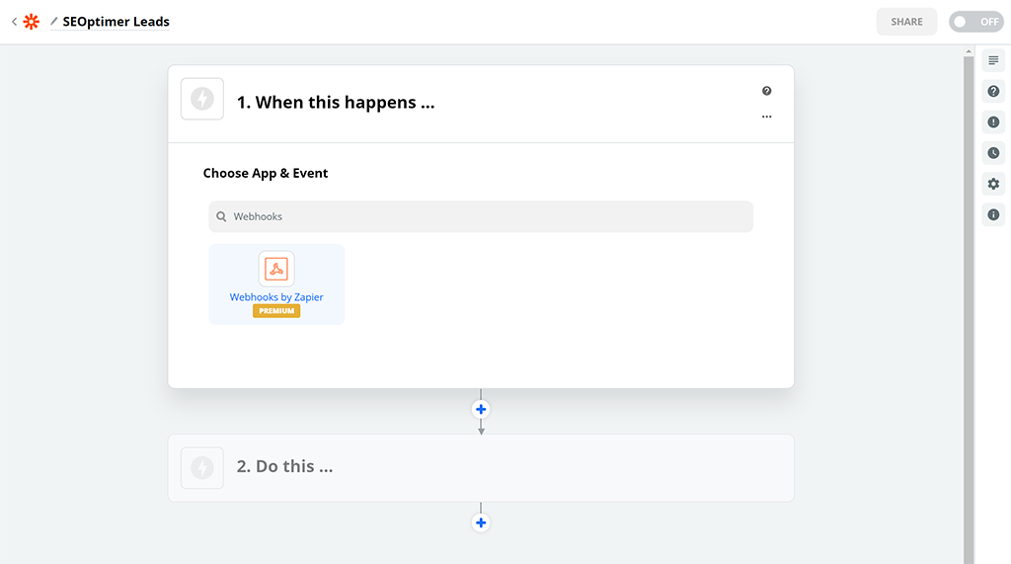Screen dimensions: 1011x564
Task: Open the outline icon in the right sidebar
Action: click(993, 61)
